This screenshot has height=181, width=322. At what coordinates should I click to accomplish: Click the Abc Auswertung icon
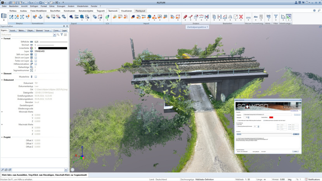(256, 17)
